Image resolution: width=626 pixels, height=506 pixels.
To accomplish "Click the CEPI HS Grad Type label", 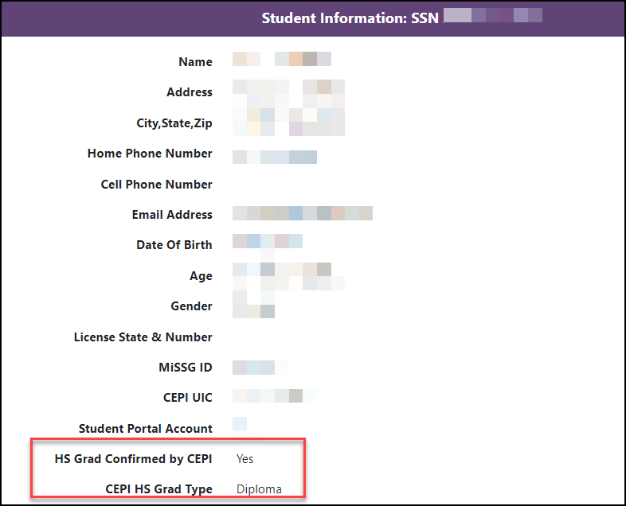I will coord(158,489).
